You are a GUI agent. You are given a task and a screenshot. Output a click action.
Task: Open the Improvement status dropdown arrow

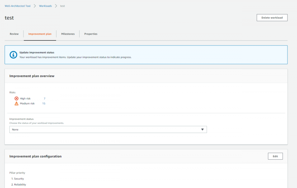coord(202,129)
